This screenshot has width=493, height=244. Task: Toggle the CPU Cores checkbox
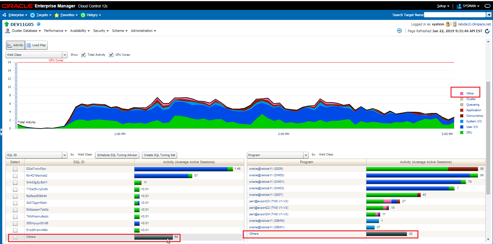pos(111,55)
